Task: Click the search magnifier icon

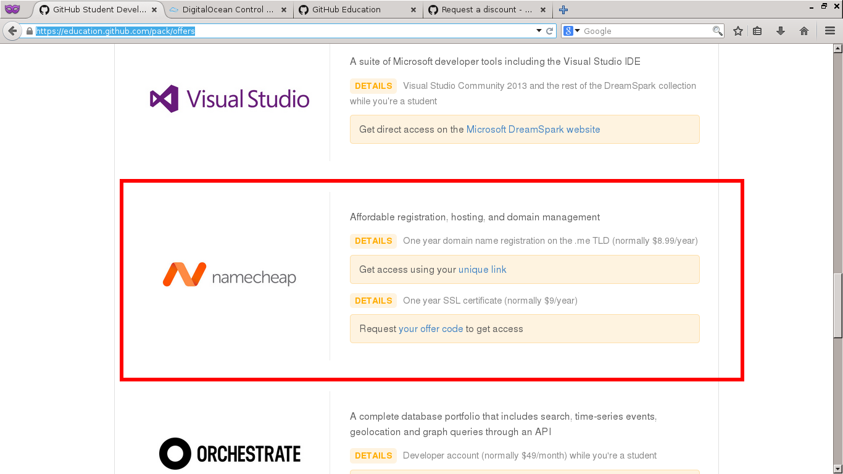Action: [717, 31]
